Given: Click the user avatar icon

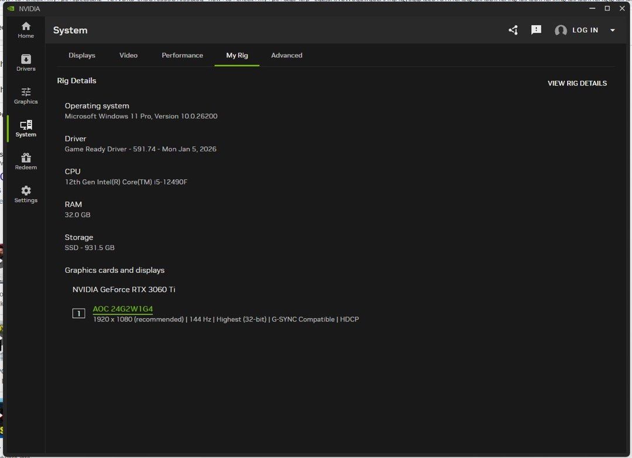Looking at the screenshot, I should (561, 30).
